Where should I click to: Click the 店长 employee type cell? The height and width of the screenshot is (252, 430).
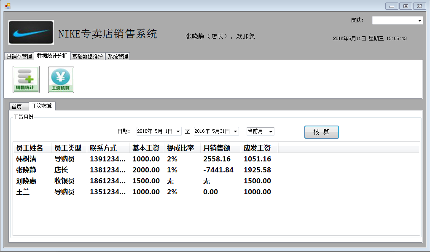61,170
